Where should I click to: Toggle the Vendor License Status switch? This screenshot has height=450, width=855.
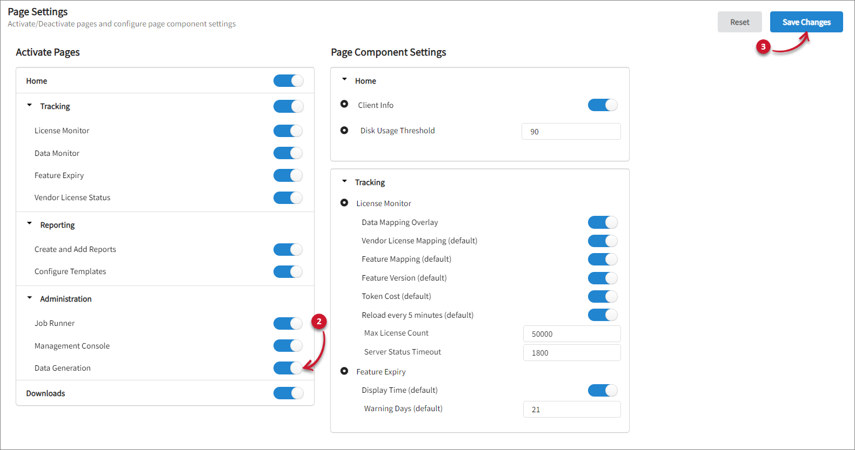click(288, 197)
